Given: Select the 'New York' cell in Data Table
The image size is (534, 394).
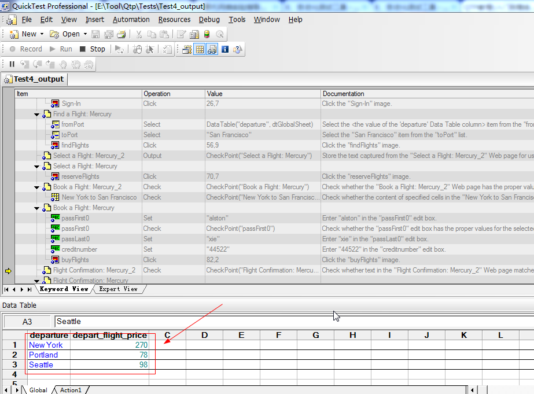Looking at the screenshot, I should [x=46, y=345].
